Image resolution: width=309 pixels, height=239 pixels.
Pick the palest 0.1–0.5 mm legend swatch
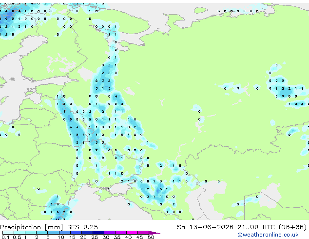8,233
